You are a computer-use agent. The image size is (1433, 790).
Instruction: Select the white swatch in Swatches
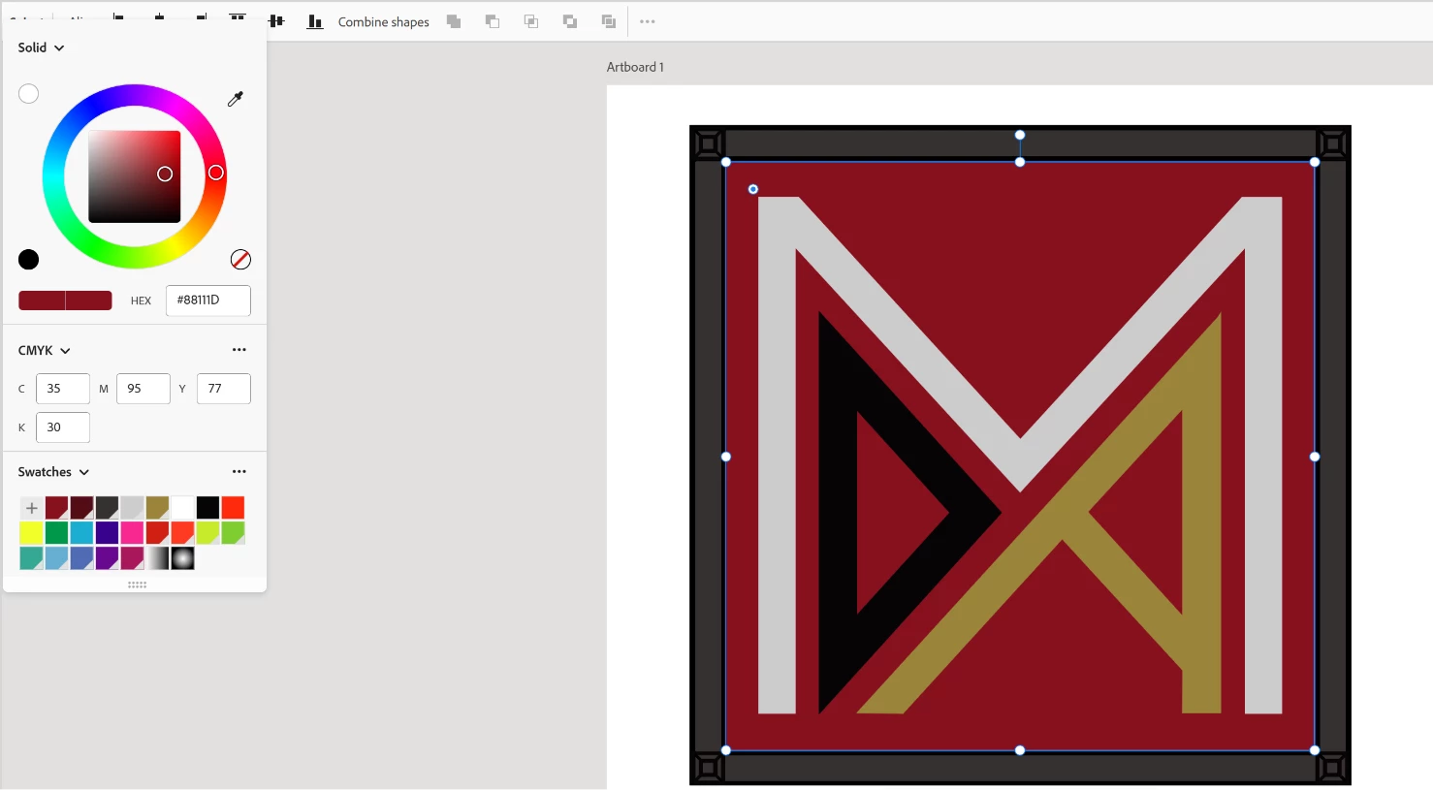click(x=183, y=508)
